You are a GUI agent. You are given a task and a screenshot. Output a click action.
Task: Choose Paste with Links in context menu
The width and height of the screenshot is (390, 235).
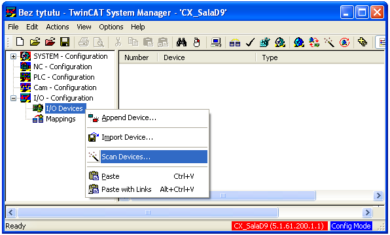[147, 189]
